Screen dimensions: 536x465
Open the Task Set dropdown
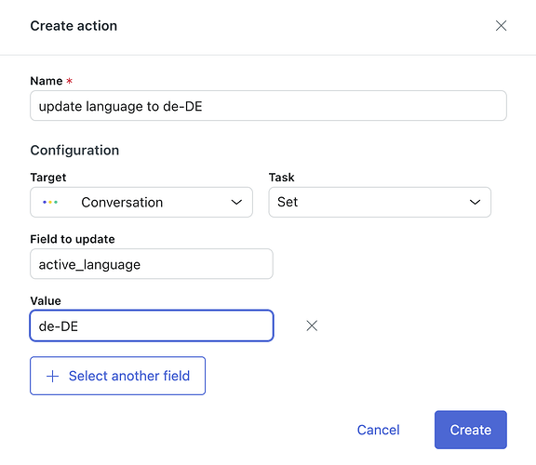click(x=380, y=202)
